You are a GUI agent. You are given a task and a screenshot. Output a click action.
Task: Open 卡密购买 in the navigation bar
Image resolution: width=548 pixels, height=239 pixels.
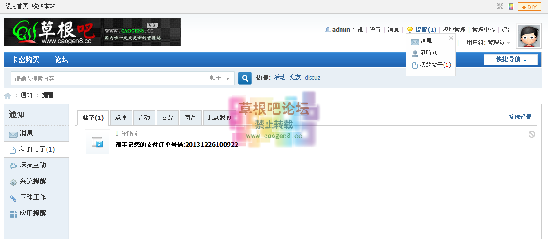point(25,60)
